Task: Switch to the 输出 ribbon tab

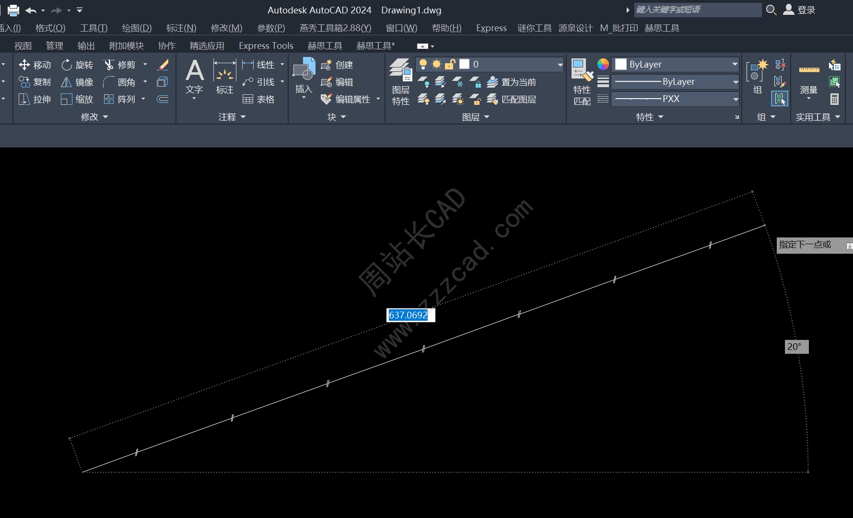Action: pos(86,45)
